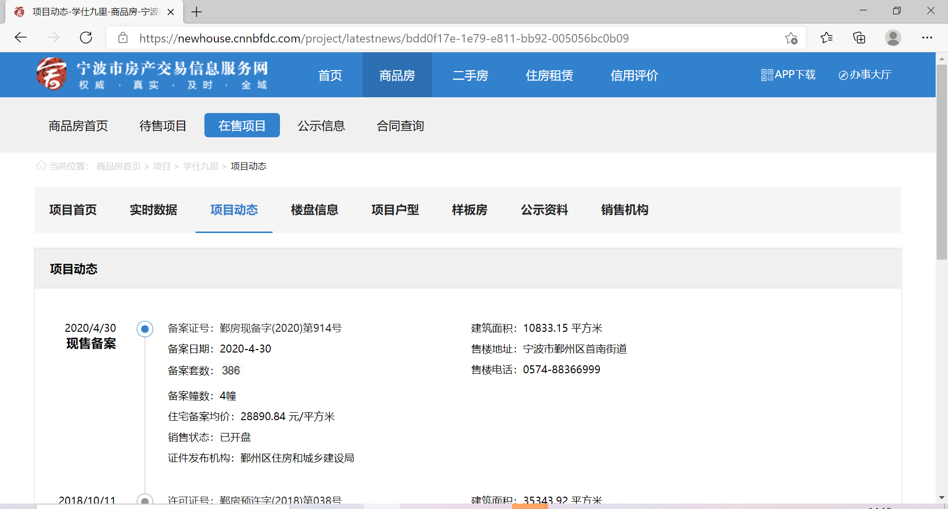This screenshot has width=948, height=509.
Task: Open a new tab with plus icon
Action: (x=197, y=12)
